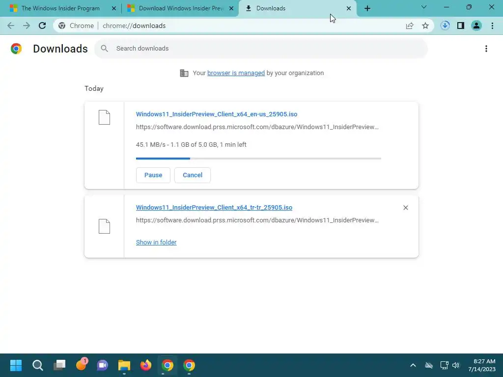Open the tr-tr_25905.iso file link
503x377 pixels.
(214, 208)
